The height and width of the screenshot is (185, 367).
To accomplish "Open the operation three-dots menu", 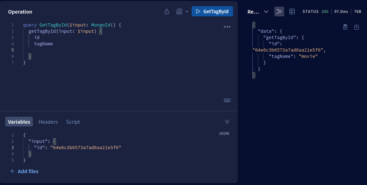I will tap(227, 27).
